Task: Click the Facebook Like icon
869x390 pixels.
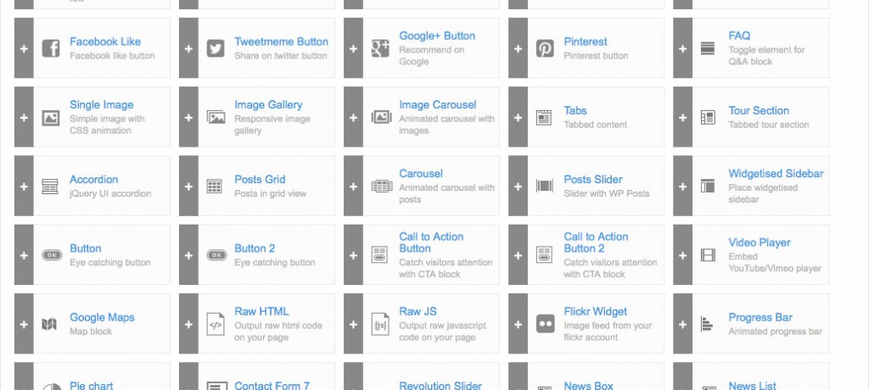Action: (x=51, y=48)
